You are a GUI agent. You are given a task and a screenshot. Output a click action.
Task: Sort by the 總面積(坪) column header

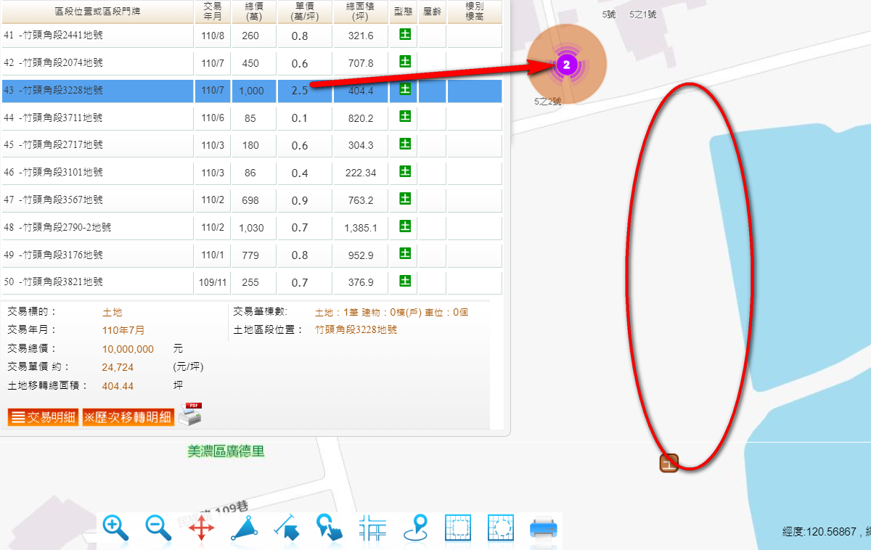pyautogui.click(x=361, y=12)
